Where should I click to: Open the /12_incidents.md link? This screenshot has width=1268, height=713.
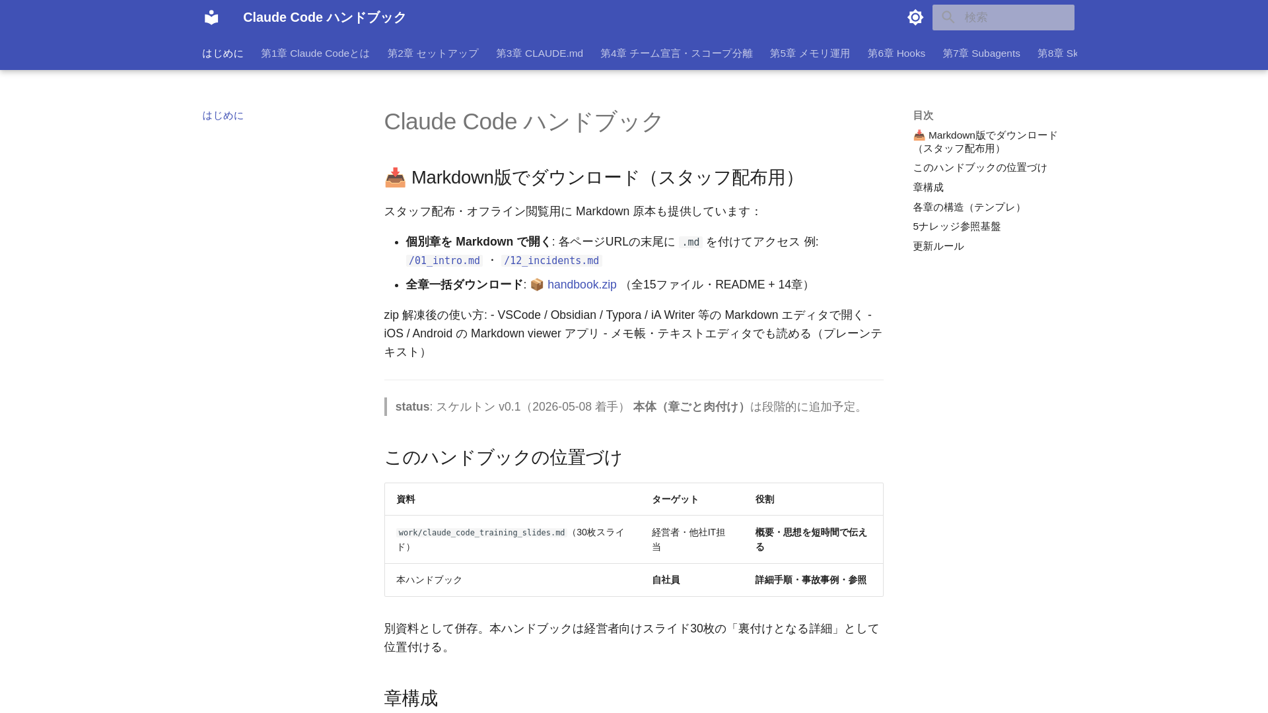click(551, 261)
